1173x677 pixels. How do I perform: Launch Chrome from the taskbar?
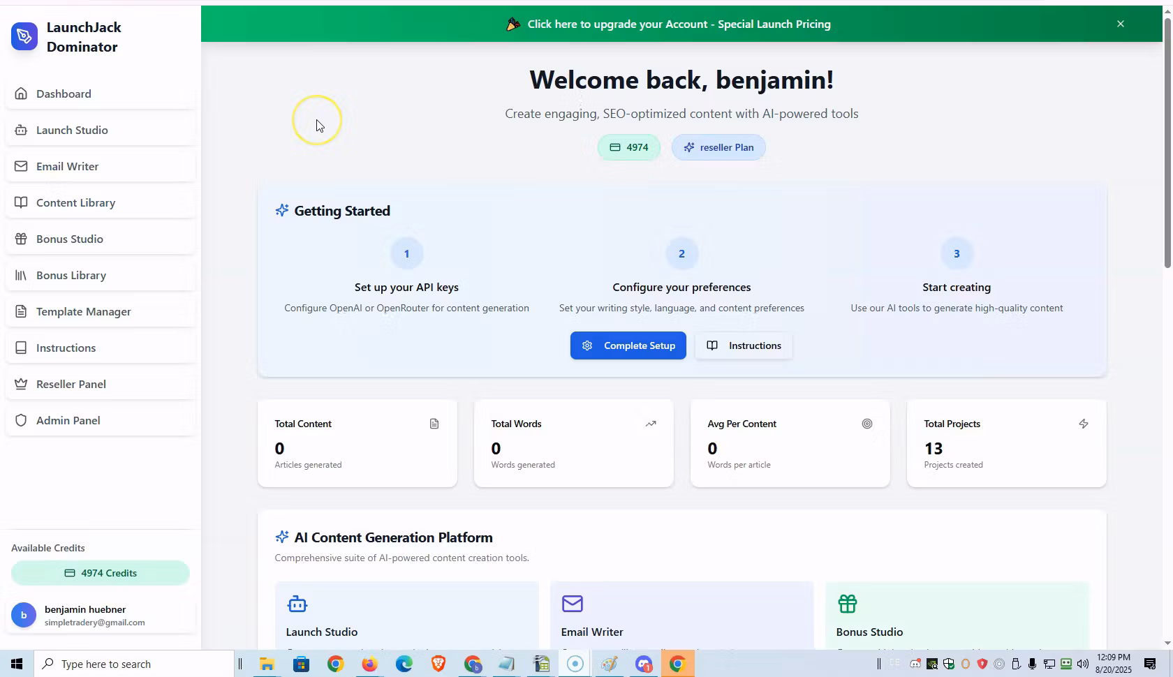point(335,664)
